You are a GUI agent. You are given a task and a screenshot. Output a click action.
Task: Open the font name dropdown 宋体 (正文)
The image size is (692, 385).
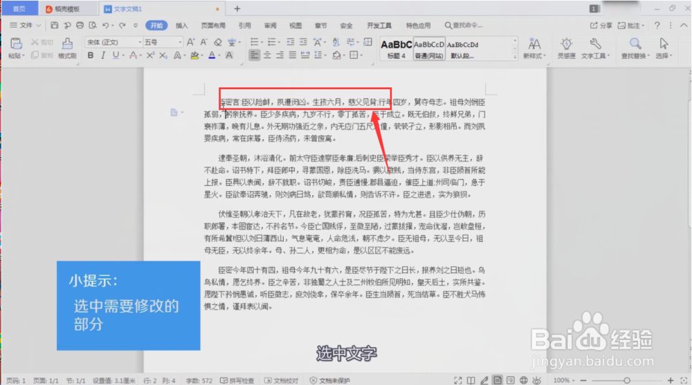140,42
